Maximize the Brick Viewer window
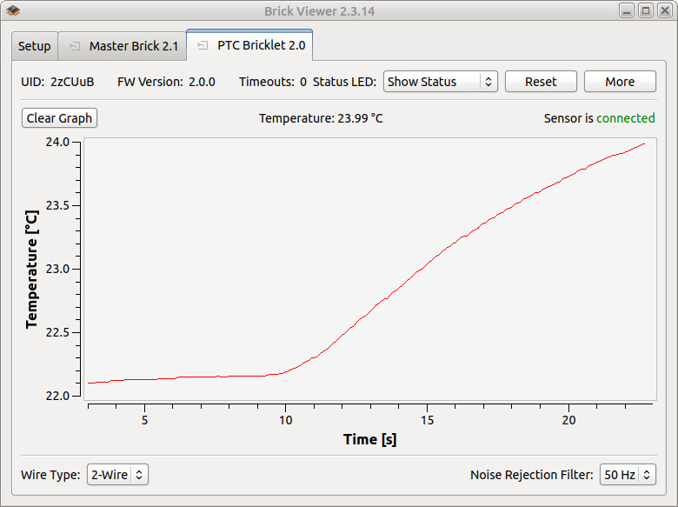This screenshot has width=678, height=507. pos(645,11)
